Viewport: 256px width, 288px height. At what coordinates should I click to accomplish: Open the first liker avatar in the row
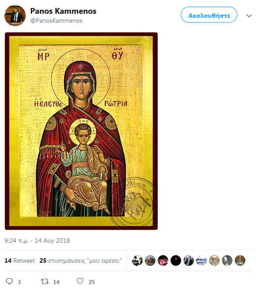pos(137,260)
